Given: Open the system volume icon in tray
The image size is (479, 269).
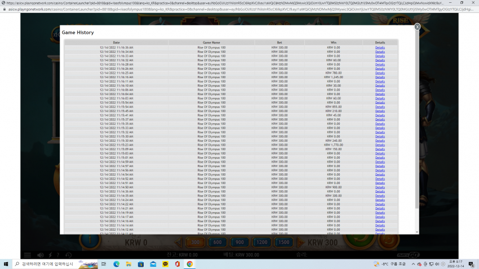Looking at the screenshot, I should pyautogui.click(x=437, y=264).
